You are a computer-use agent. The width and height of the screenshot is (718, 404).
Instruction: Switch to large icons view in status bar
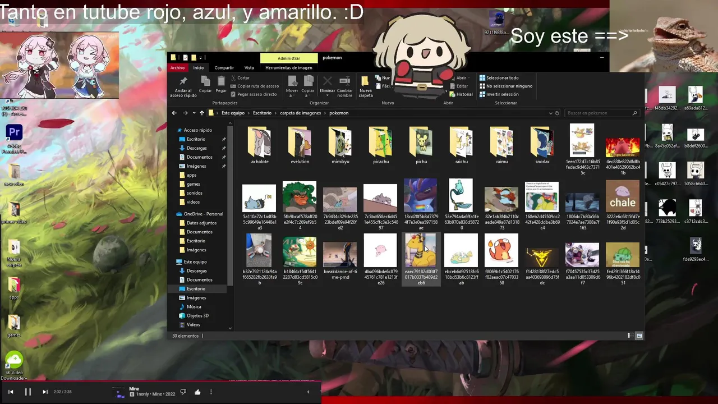[639, 336]
